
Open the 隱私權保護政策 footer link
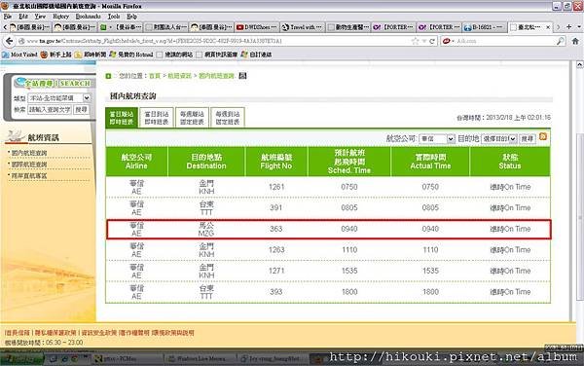click(55, 333)
